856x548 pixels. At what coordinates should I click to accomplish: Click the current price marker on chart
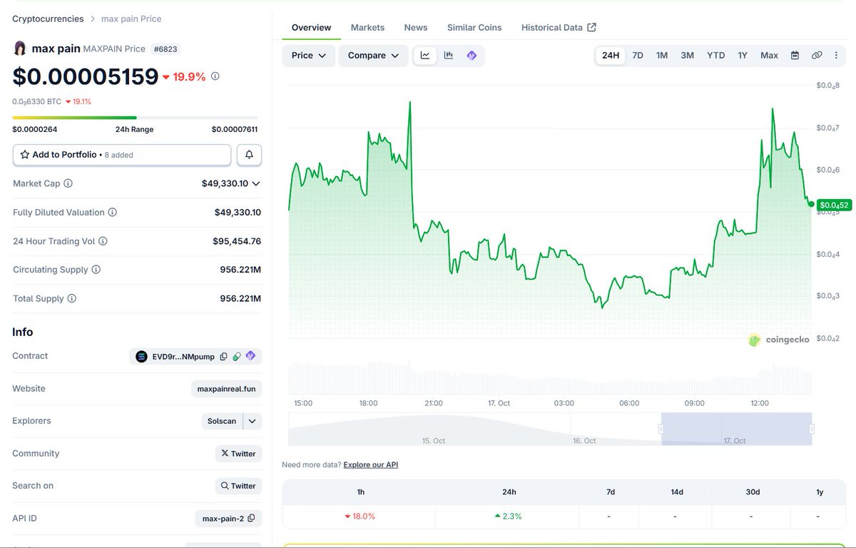tap(812, 204)
